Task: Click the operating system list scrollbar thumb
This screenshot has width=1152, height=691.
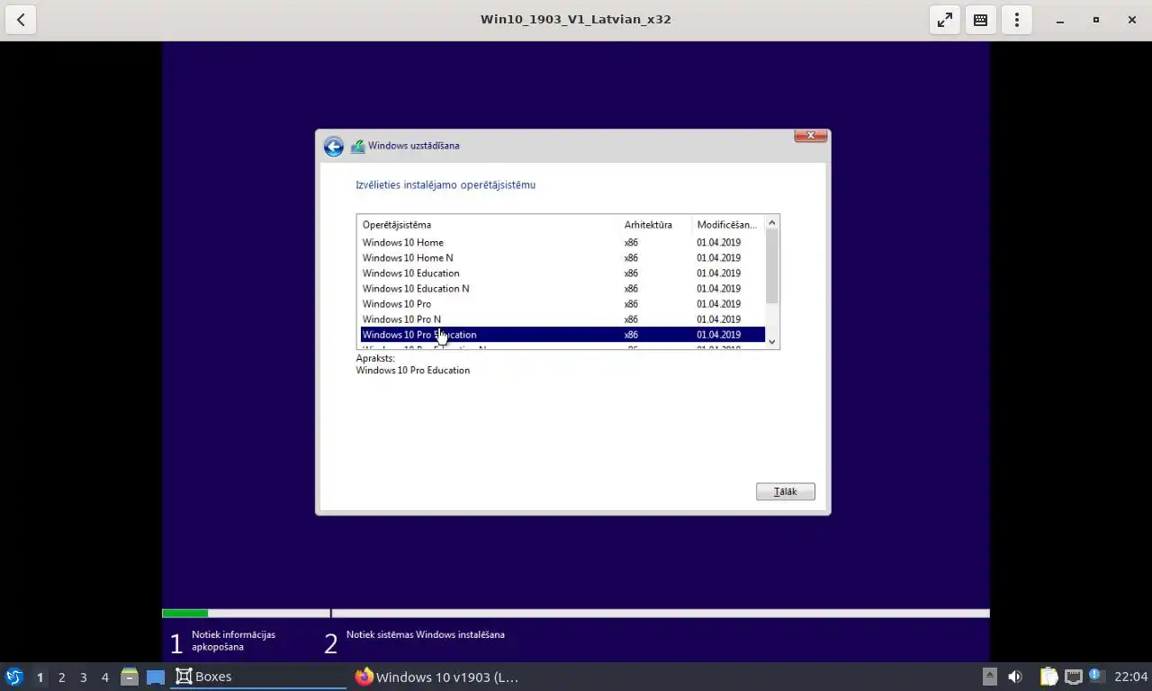Action: click(771, 266)
